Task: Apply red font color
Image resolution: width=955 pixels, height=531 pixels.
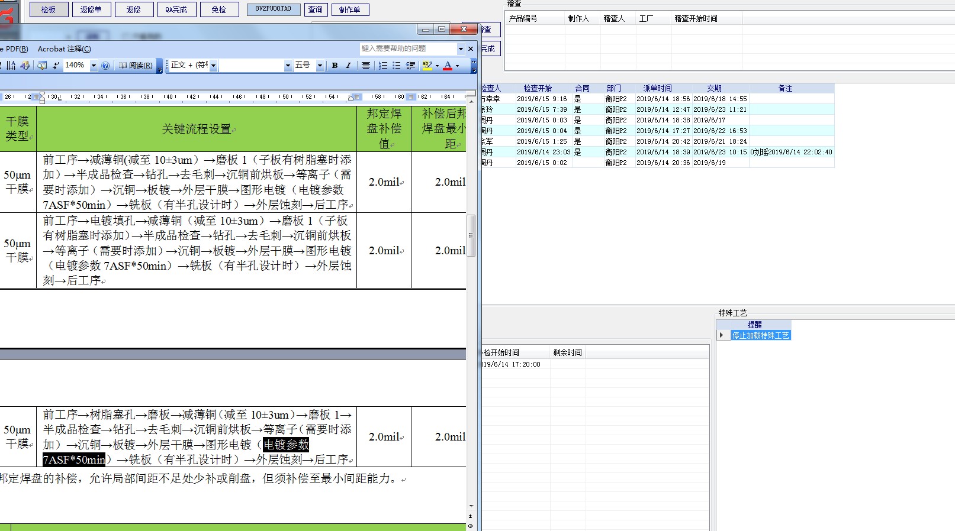Action: 448,66
